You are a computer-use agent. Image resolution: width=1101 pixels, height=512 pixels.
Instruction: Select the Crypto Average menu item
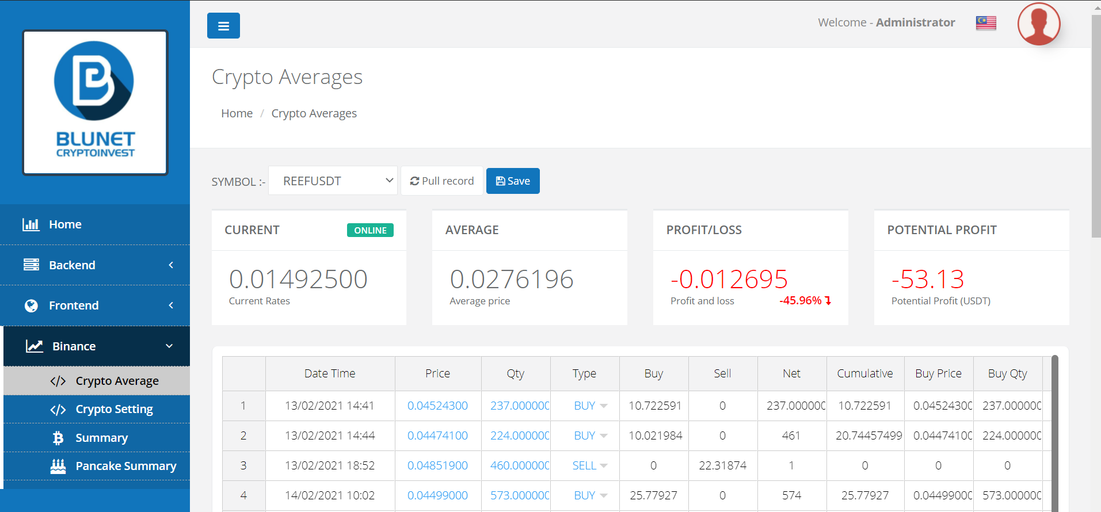point(117,381)
